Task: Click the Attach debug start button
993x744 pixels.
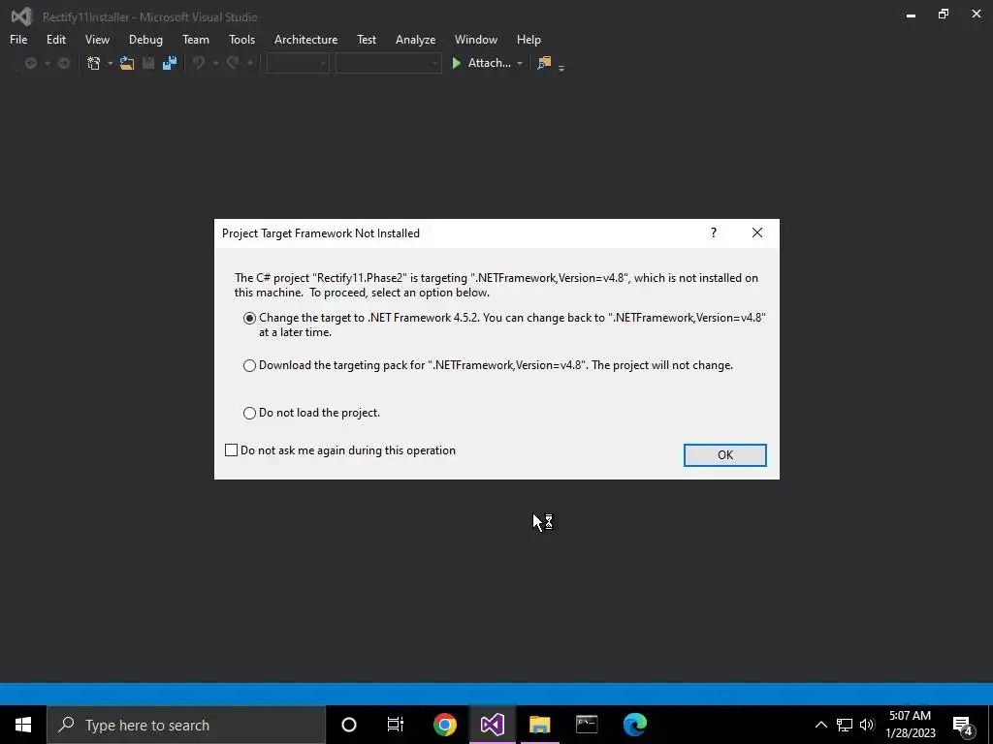Action: point(481,63)
